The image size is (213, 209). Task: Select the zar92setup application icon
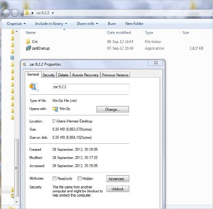28,48
